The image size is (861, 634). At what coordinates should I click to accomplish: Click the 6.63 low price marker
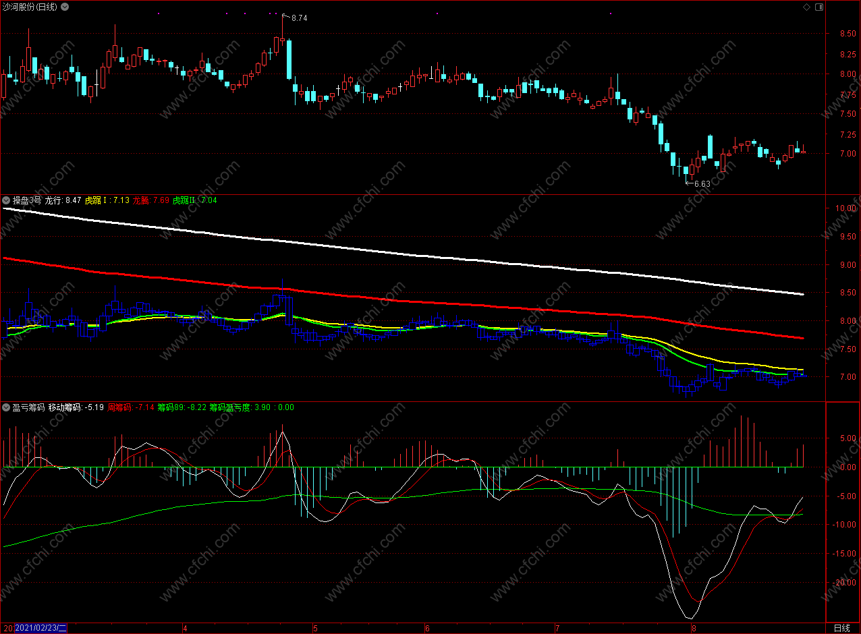tap(702, 184)
